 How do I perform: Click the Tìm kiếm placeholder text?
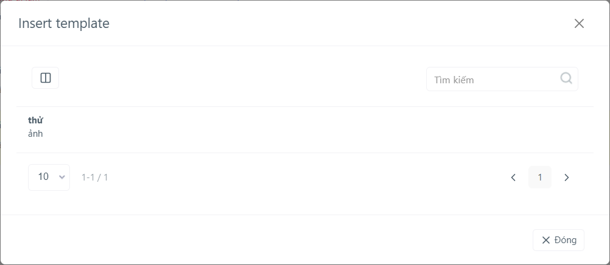pos(454,80)
